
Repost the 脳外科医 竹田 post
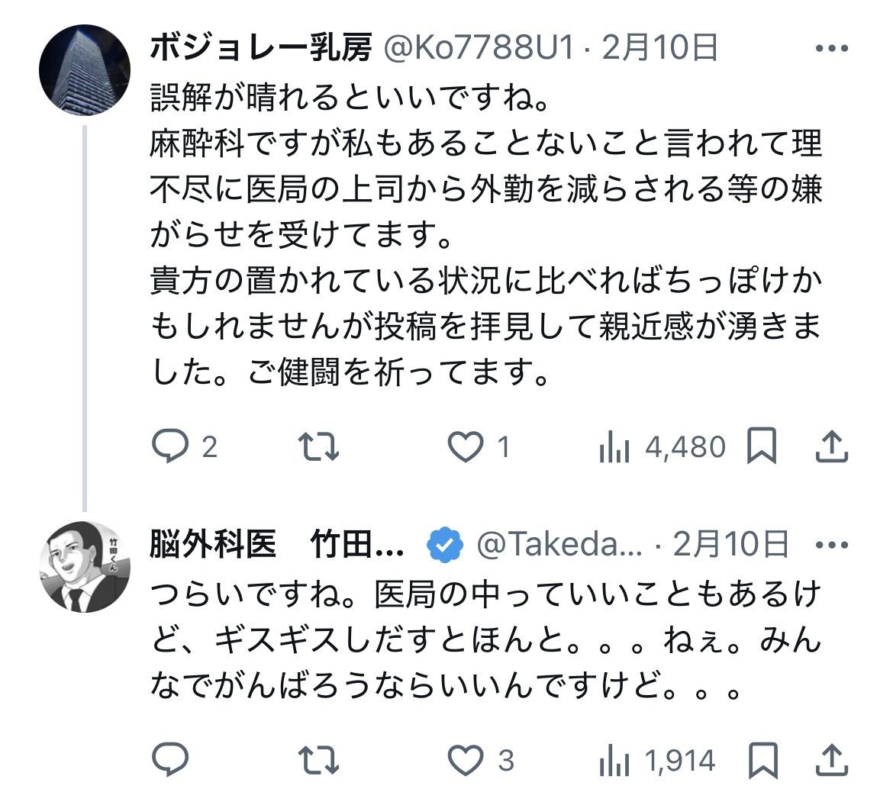click(x=318, y=760)
